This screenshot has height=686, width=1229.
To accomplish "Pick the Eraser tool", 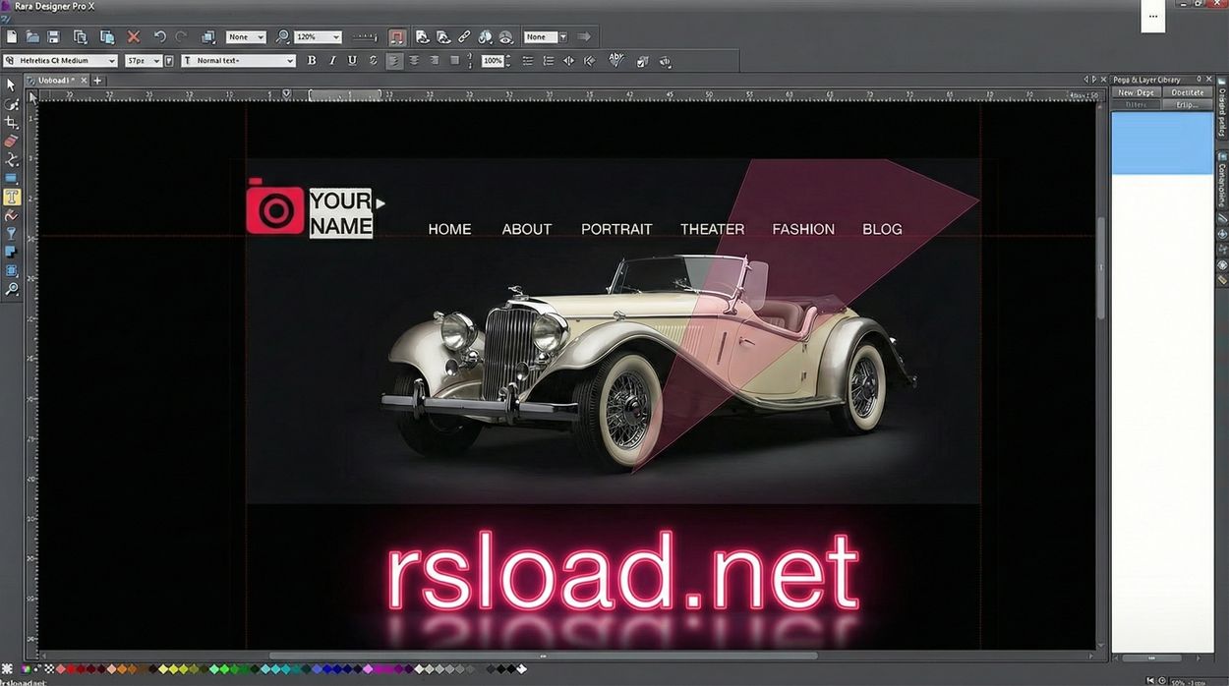I will [x=12, y=141].
